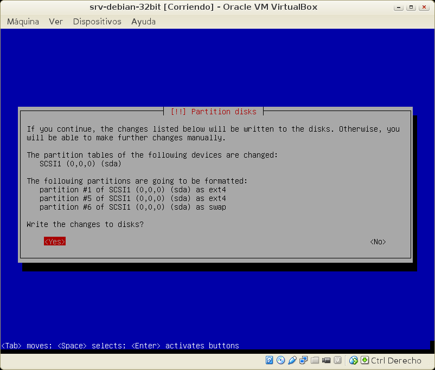Click the keyboard capture arrow icon

coord(364,360)
